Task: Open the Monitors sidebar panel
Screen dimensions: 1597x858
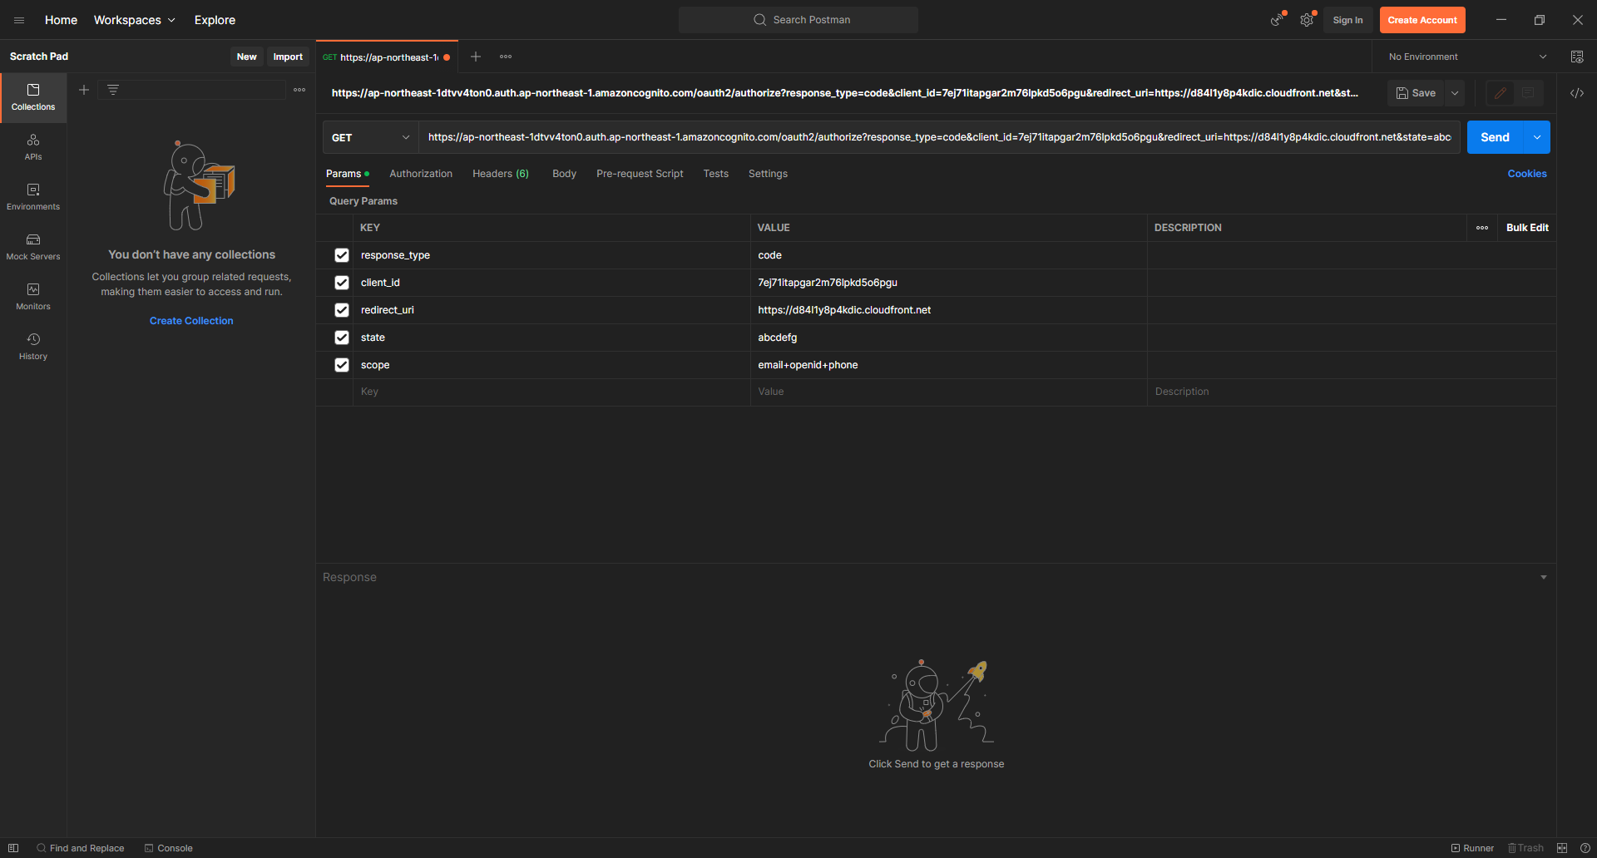Action: [33, 297]
